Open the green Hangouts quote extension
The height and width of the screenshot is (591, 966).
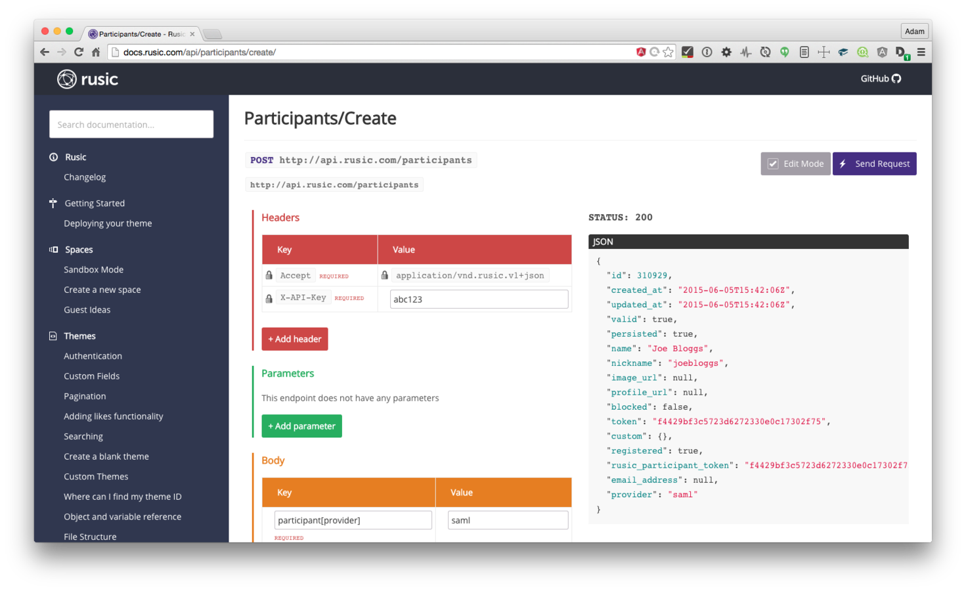point(785,52)
